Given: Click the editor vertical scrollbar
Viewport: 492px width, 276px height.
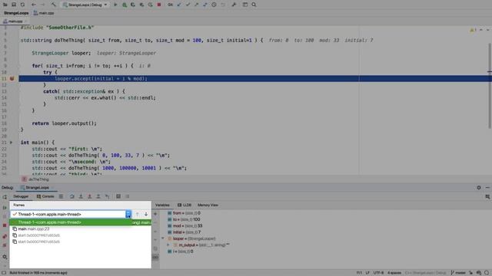Looking at the screenshot, I should coord(490,85).
